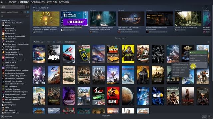Select Arma 3 in the sidebar list
This screenshot has height=119, width=213.
click(x=7, y=25)
